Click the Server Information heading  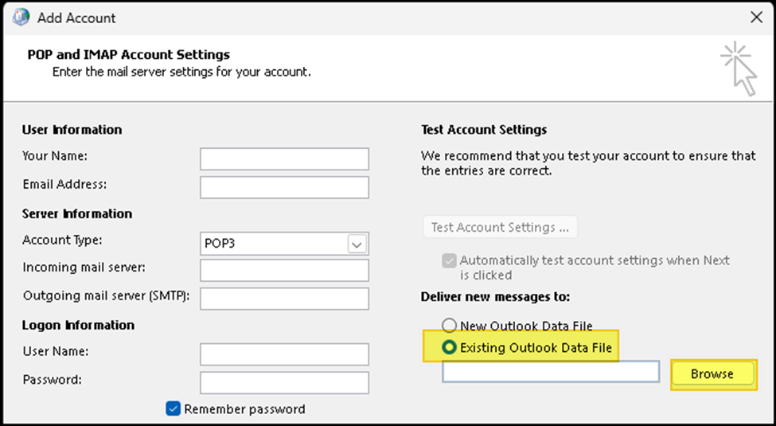(x=77, y=213)
